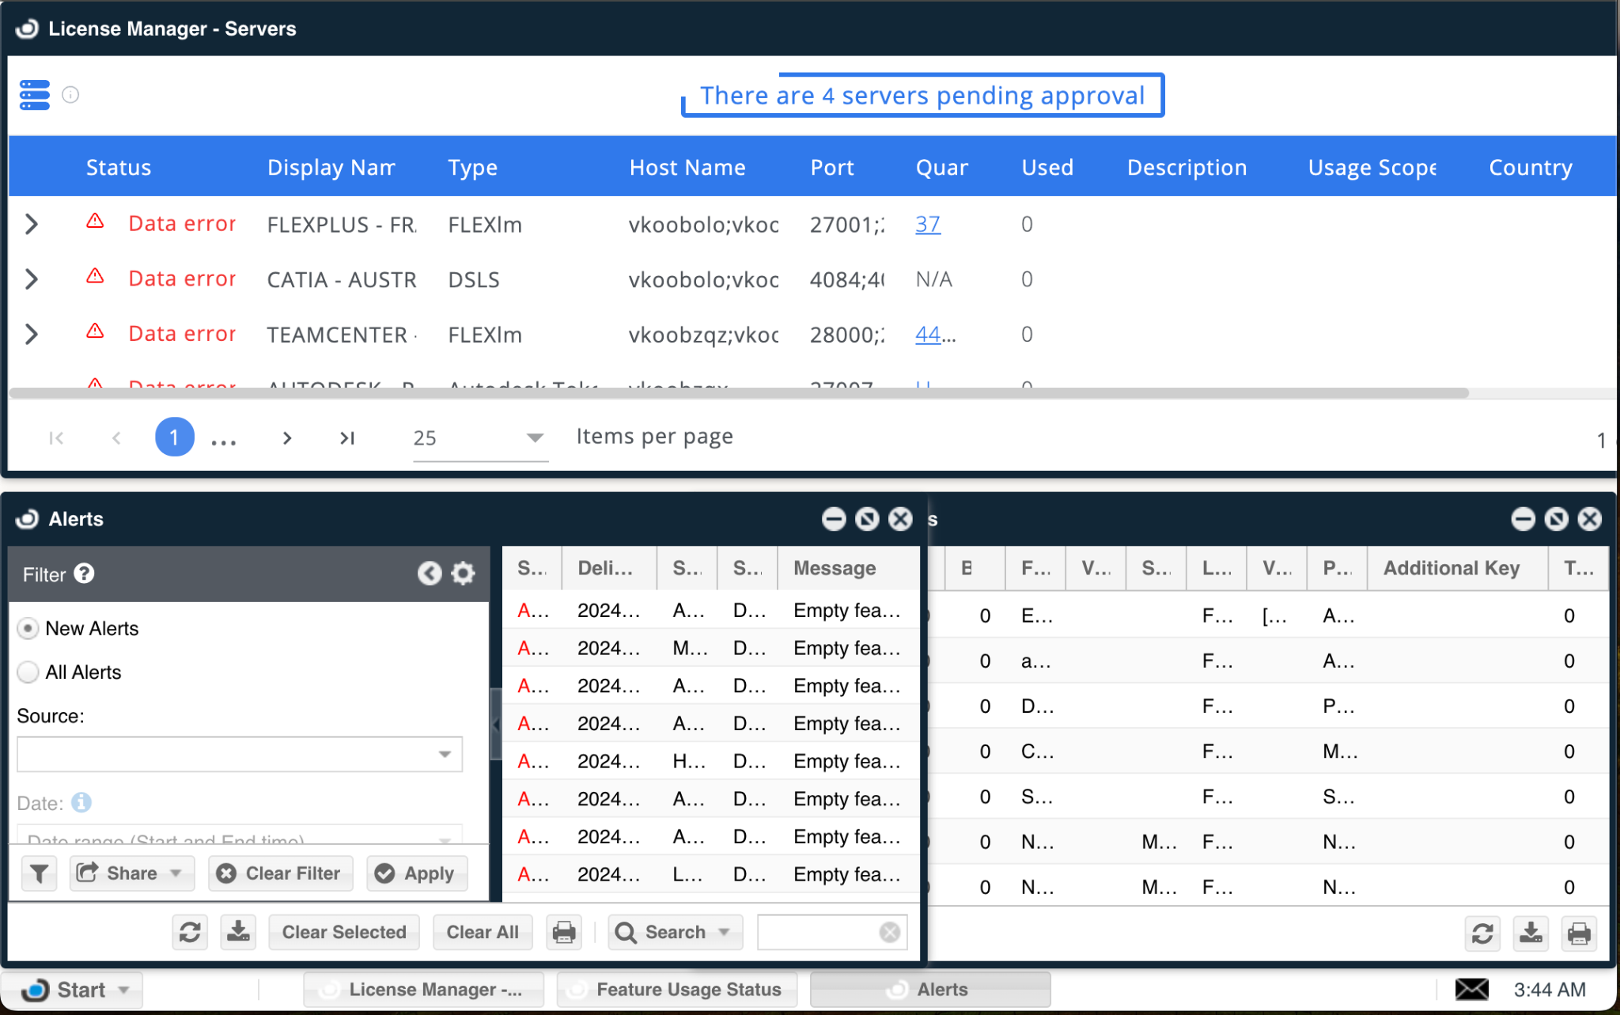Click the refresh icon in the Alerts toolbar
1620x1015 pixels.
click(x=190, y=932)
